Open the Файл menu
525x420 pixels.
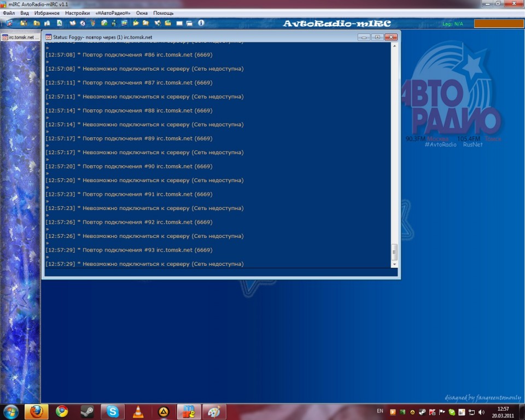click(9, 13)
